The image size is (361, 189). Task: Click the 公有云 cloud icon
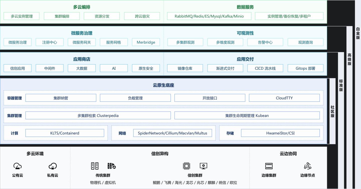point(18,166)
